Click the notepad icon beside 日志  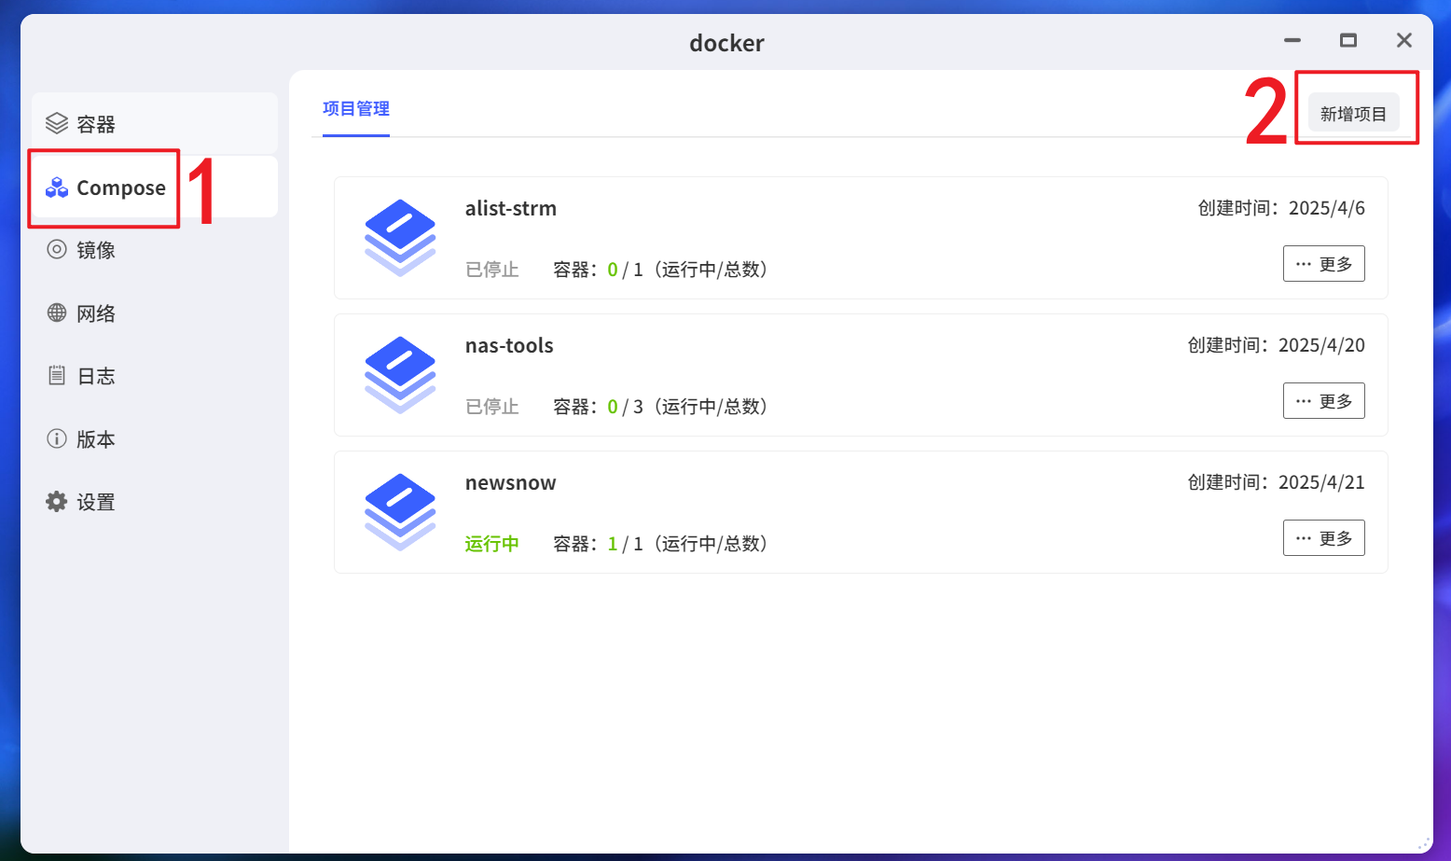click(x=57, y=375)
